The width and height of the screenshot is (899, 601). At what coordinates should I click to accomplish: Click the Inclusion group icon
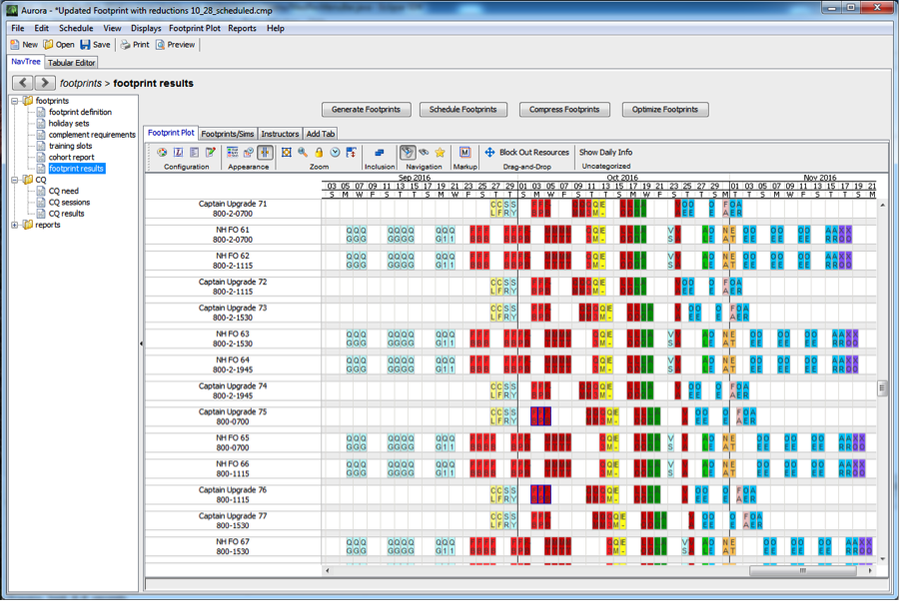[379, 153]
